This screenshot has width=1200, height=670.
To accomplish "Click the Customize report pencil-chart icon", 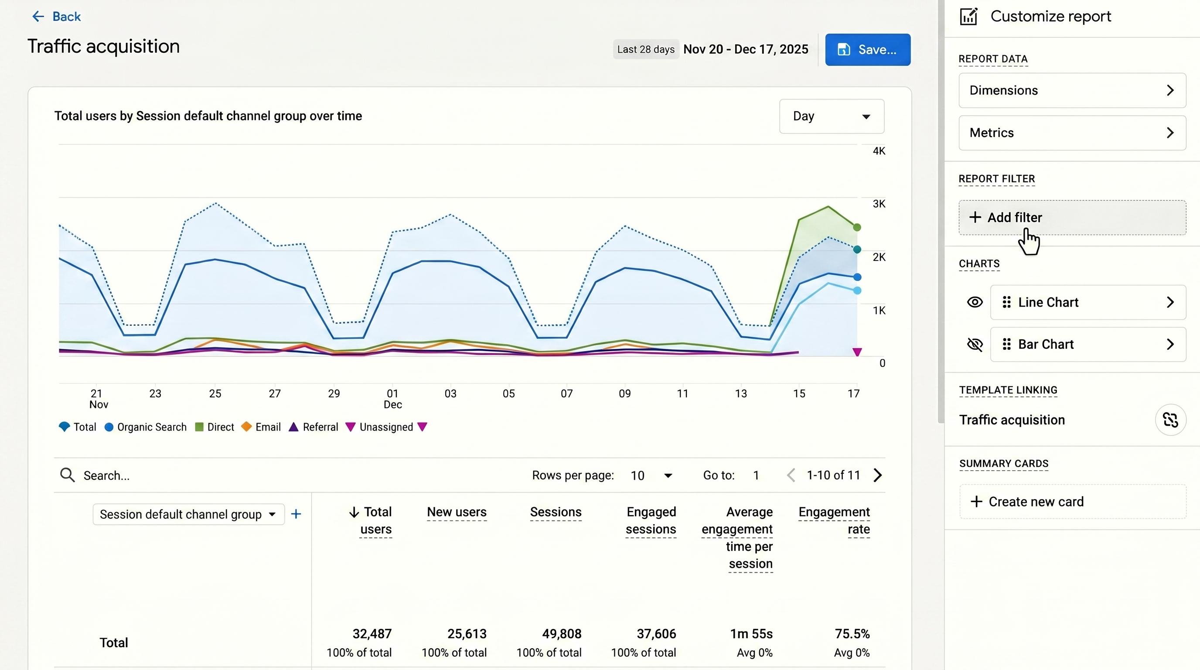I will [x=968, y=16].
